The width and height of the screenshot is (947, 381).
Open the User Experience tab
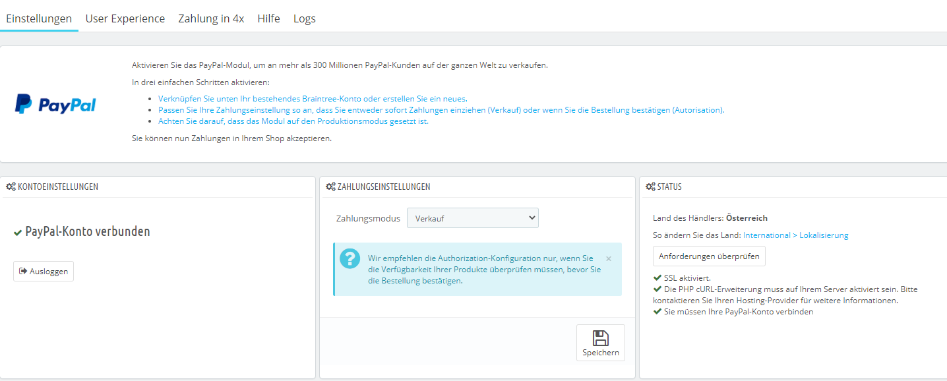[125, 18]
